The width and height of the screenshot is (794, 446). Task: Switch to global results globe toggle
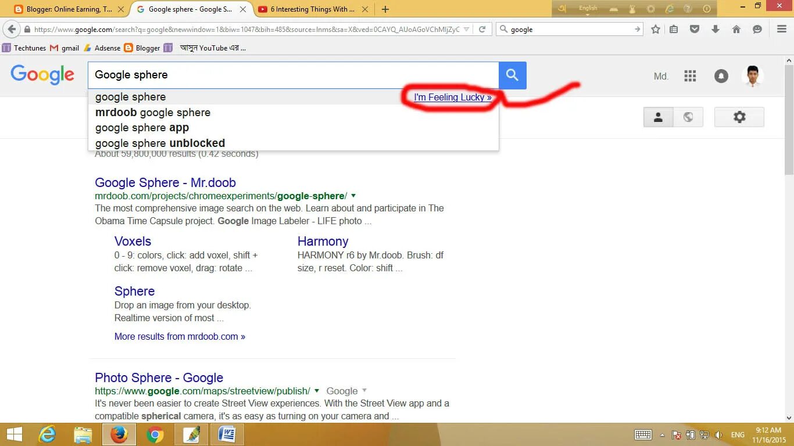688,117
